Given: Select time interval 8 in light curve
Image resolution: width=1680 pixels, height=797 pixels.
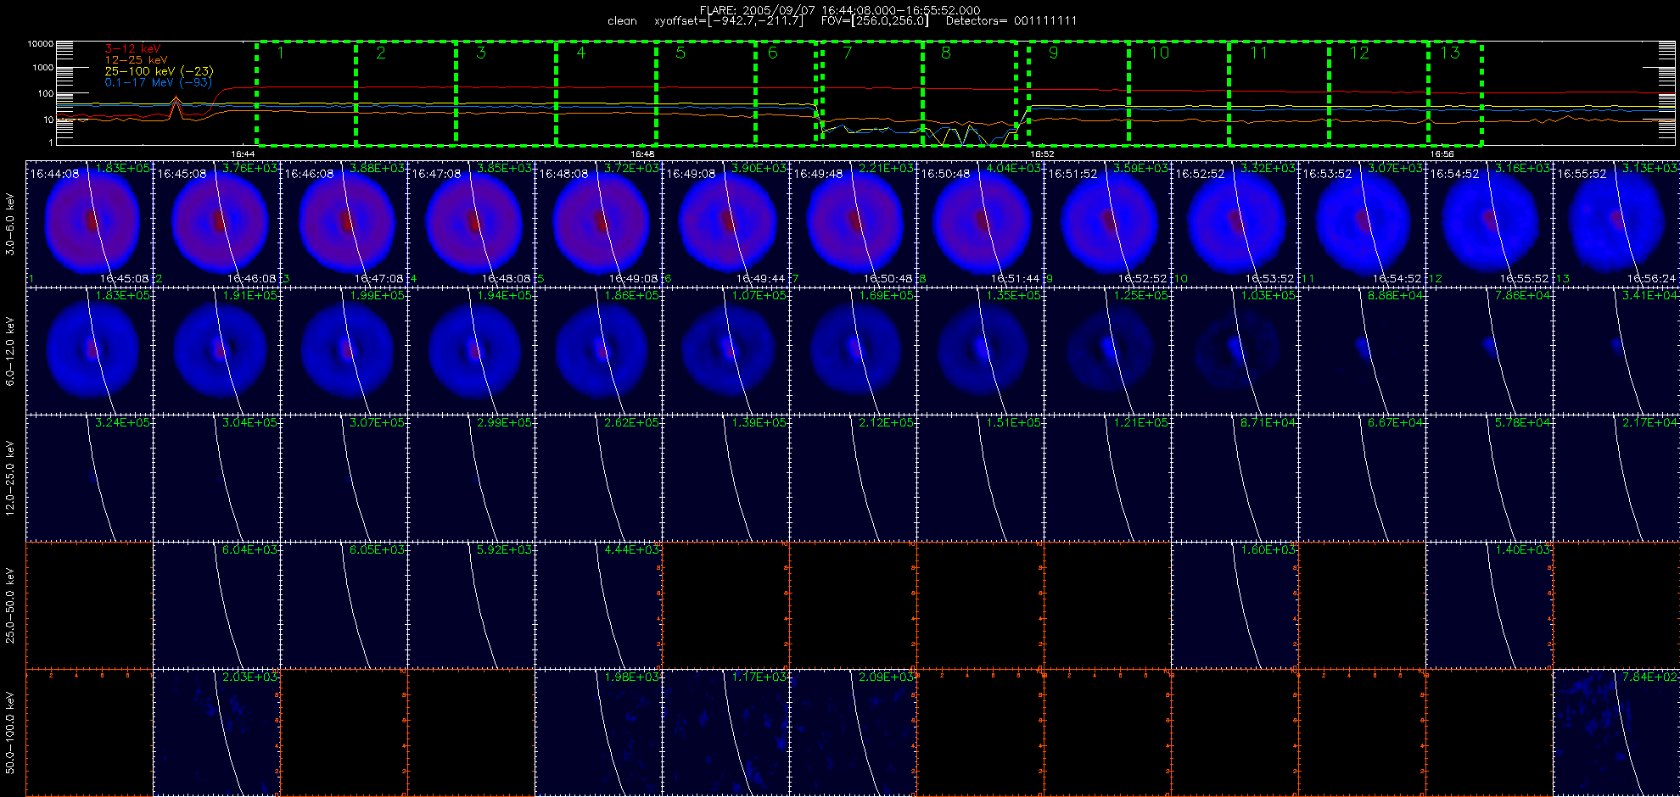Looking at the screenshot, I should click(970, 93).
